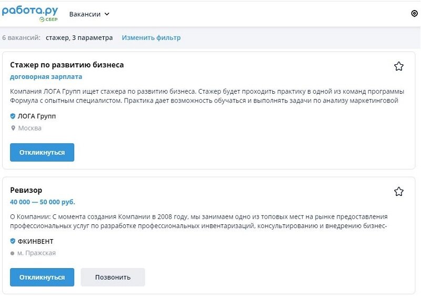This screenshot has width=421, height=296.
Task: Click the metro dot icon beside м. Пражская
Action: tap(13, 253)
